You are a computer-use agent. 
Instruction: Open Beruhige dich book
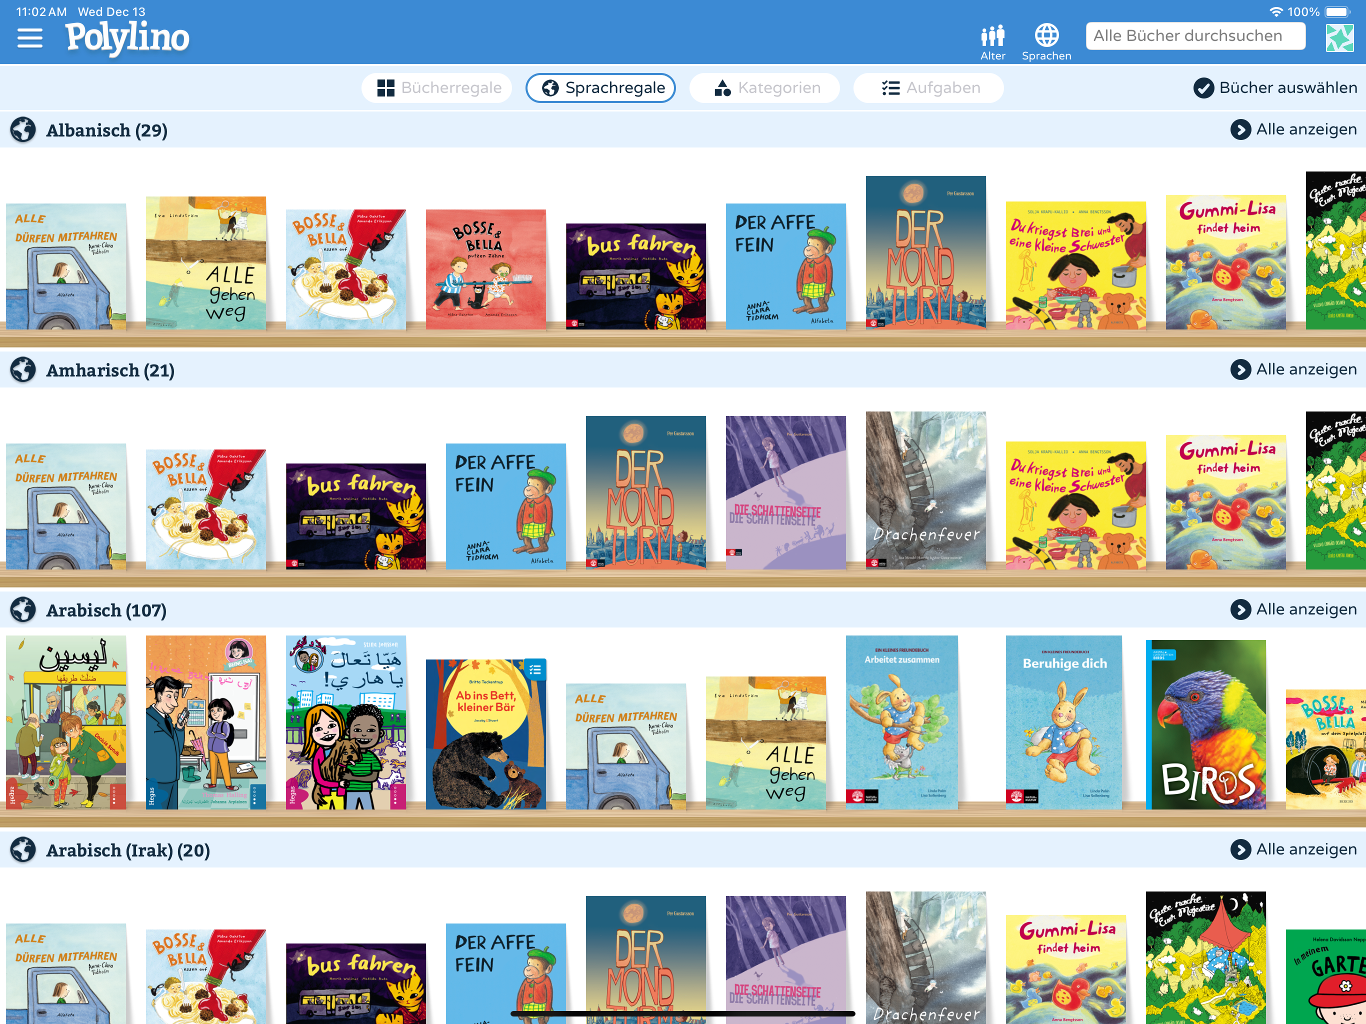click(1063, 722)
